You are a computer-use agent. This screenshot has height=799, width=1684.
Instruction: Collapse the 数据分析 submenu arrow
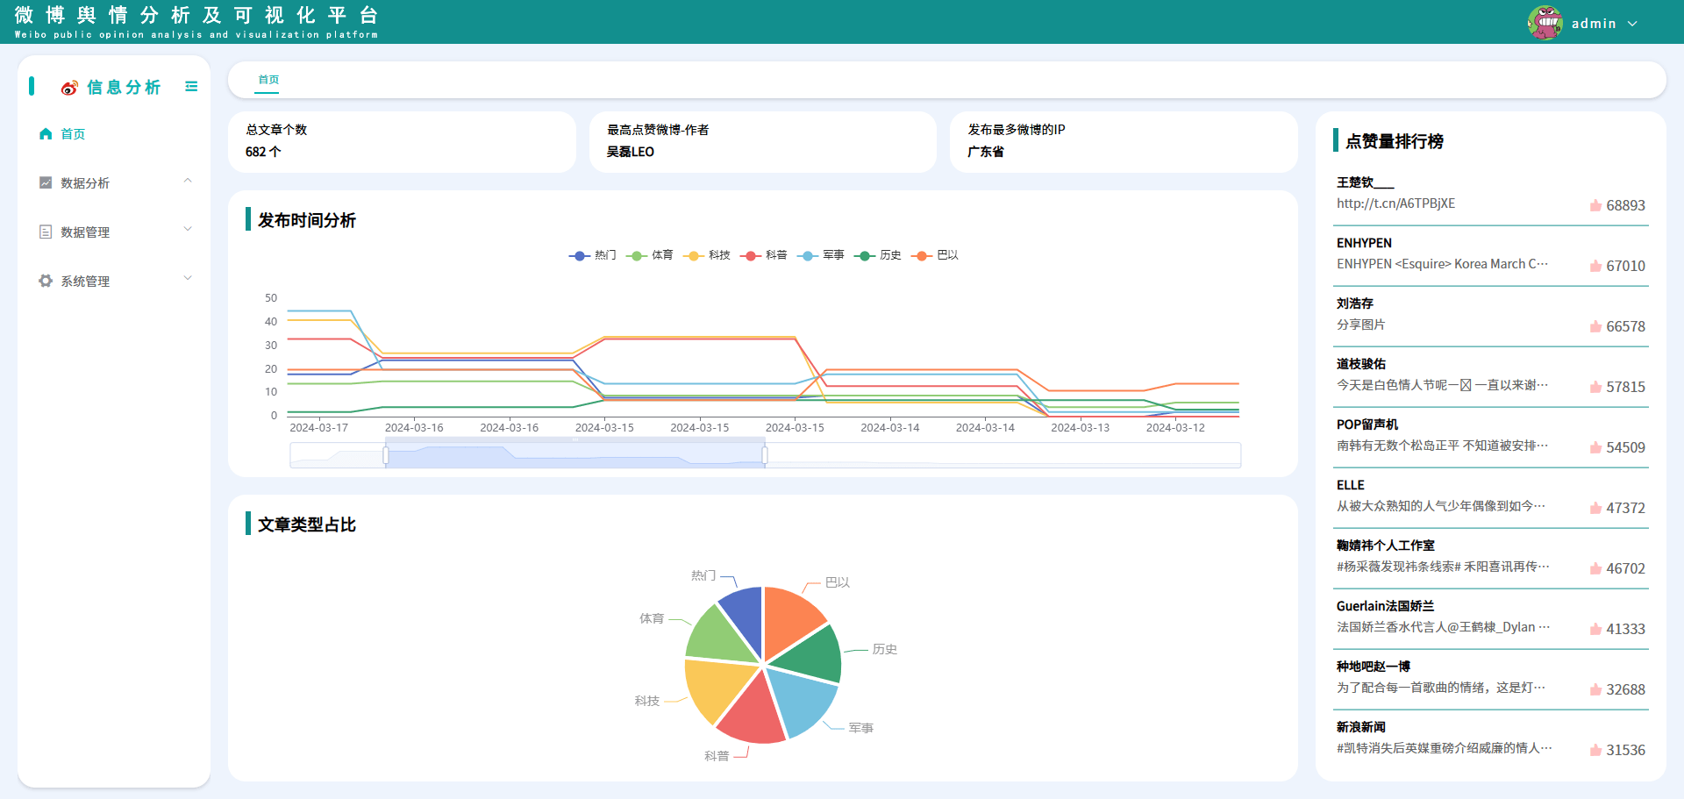[x=188, y=182]
